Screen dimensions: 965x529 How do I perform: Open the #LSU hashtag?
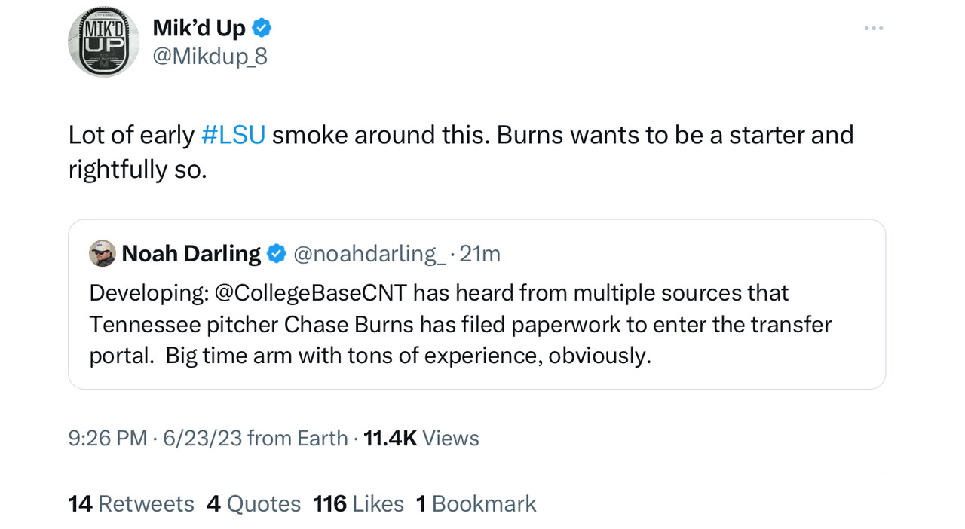[x=233, y=135]
